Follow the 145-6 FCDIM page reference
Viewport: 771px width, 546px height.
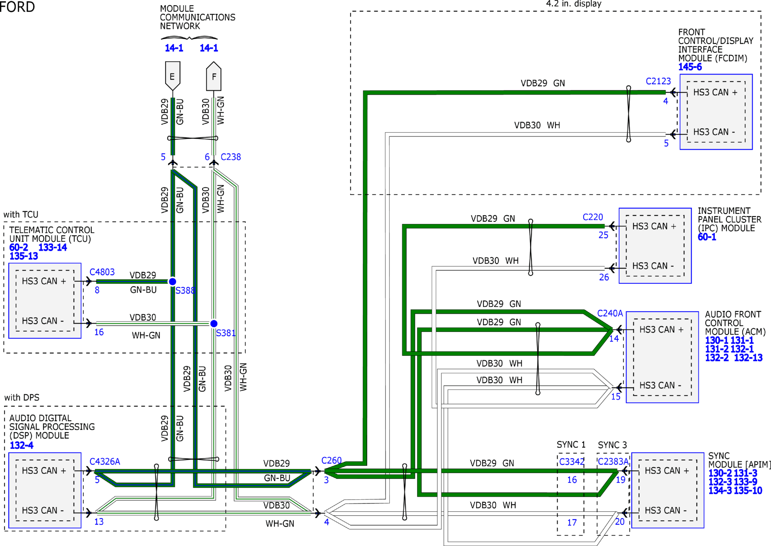690,67
